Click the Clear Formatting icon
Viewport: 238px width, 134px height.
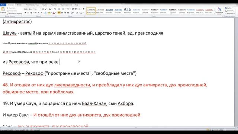tap(55, 9)
